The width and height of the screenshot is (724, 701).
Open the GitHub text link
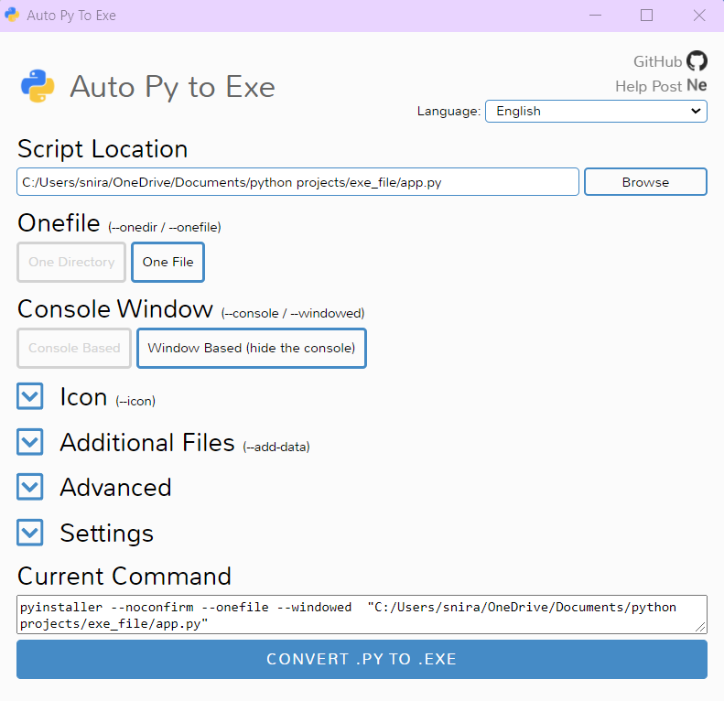tap(657, 61)
